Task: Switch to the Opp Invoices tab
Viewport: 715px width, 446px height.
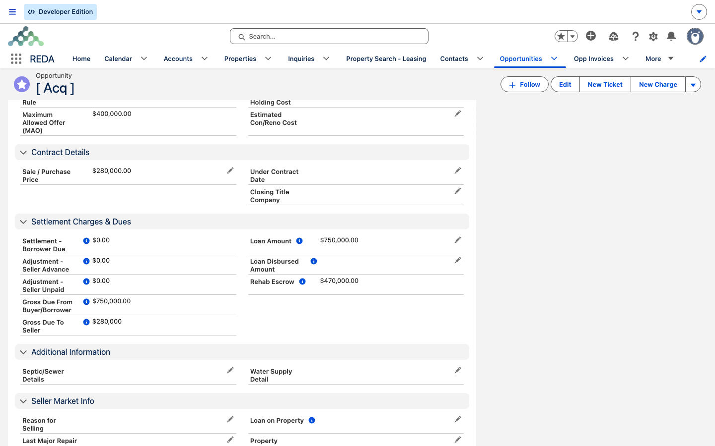Action: [x=594, y=58]
